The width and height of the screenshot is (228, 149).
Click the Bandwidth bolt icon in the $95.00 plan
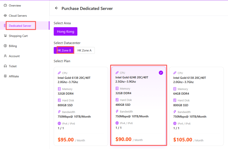pyautogui.click(x=59, y=112)
